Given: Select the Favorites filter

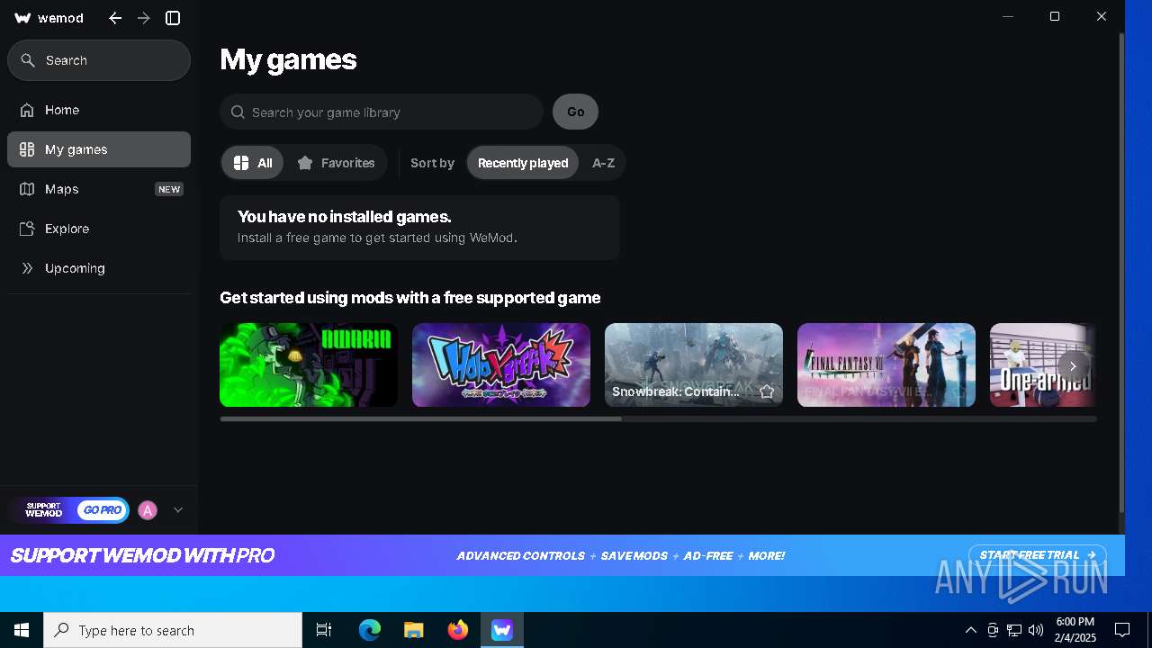Looking at the screenshot, I should (x=336, y=163).
